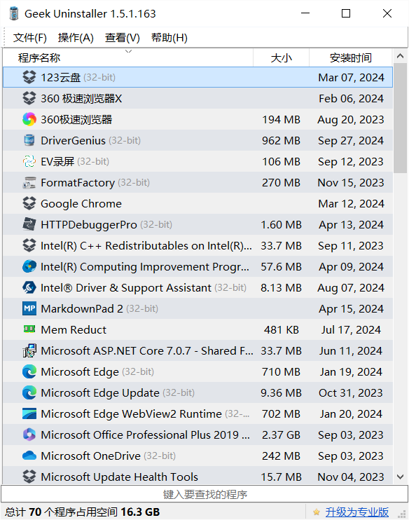The width and height of the screenshot is (409, 520).
Task: Click the Jul 17, 2024 install date
Action: 351,329
